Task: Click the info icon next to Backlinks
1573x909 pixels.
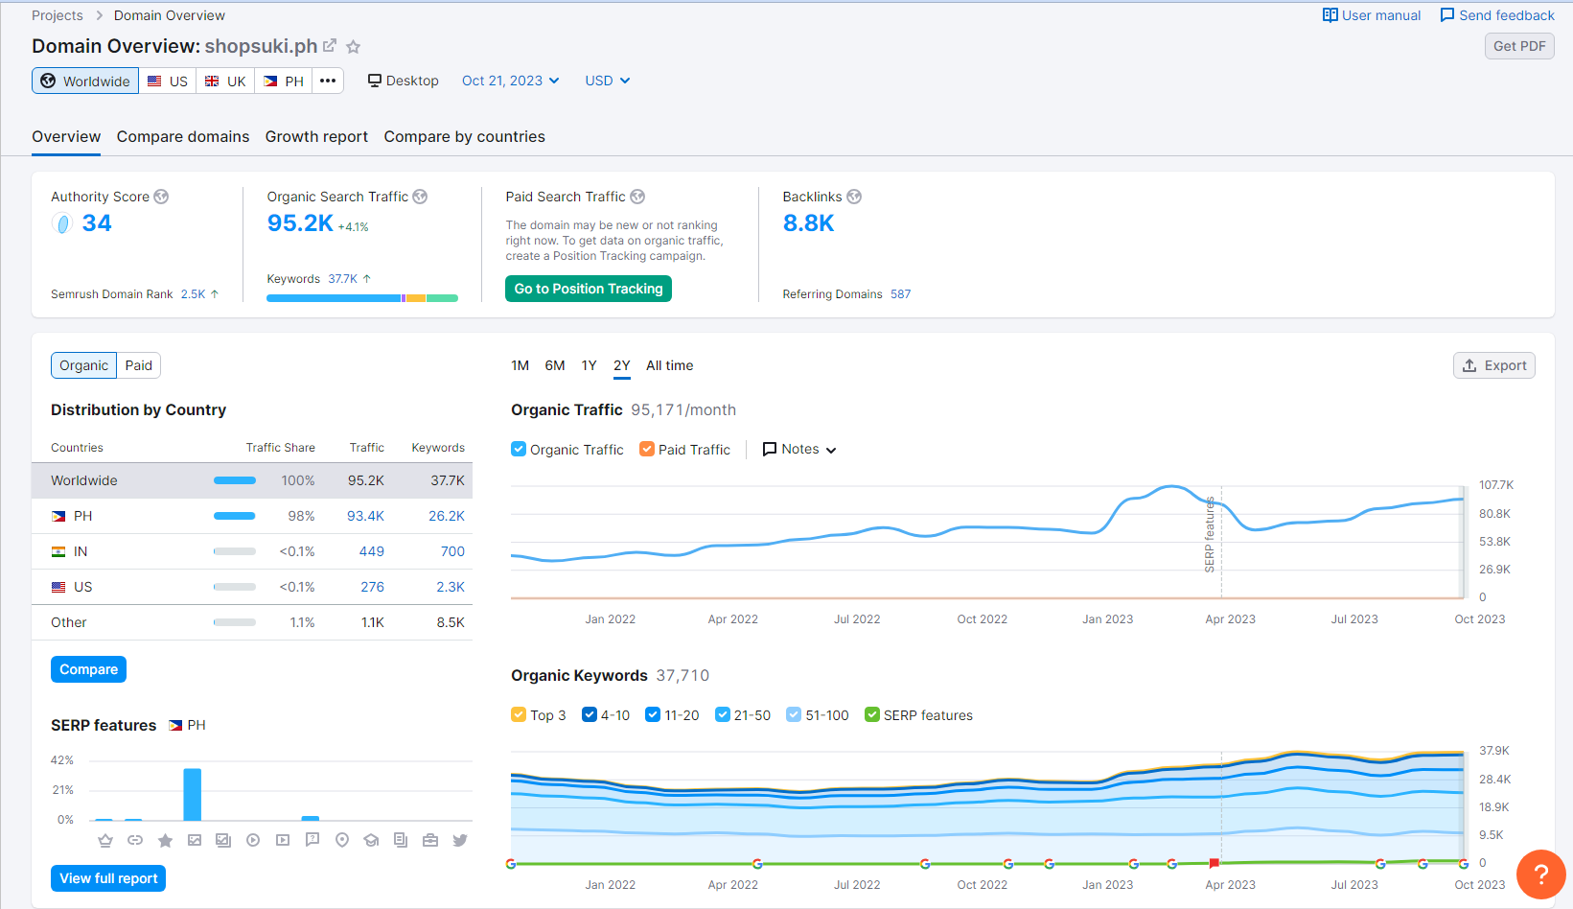Action: (x=854, y=197)
